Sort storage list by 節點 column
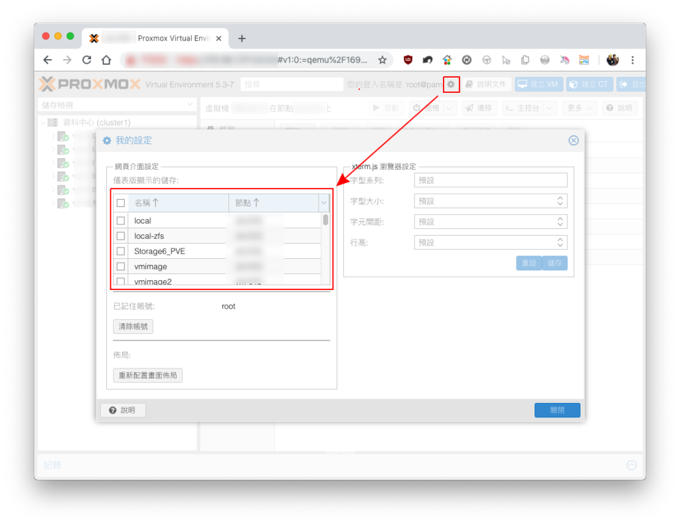The width and height of the screenshot is (680, 525). point(274,203)
